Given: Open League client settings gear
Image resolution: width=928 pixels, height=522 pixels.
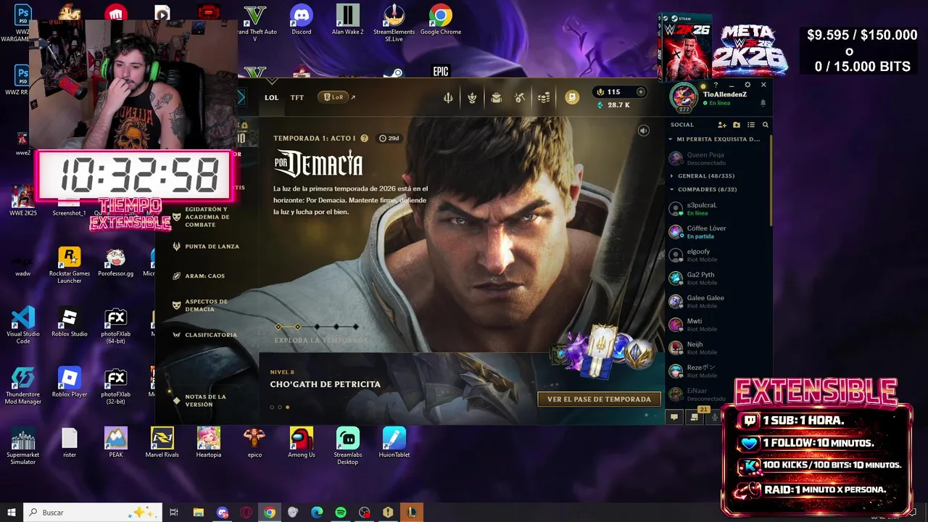Looking at the screenshot, I should (747, 85).
